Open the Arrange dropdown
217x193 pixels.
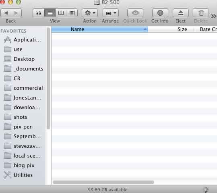(x=111, y=13)
